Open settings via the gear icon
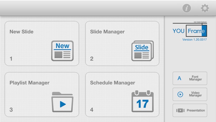The image size is (216, 122). 205,9
